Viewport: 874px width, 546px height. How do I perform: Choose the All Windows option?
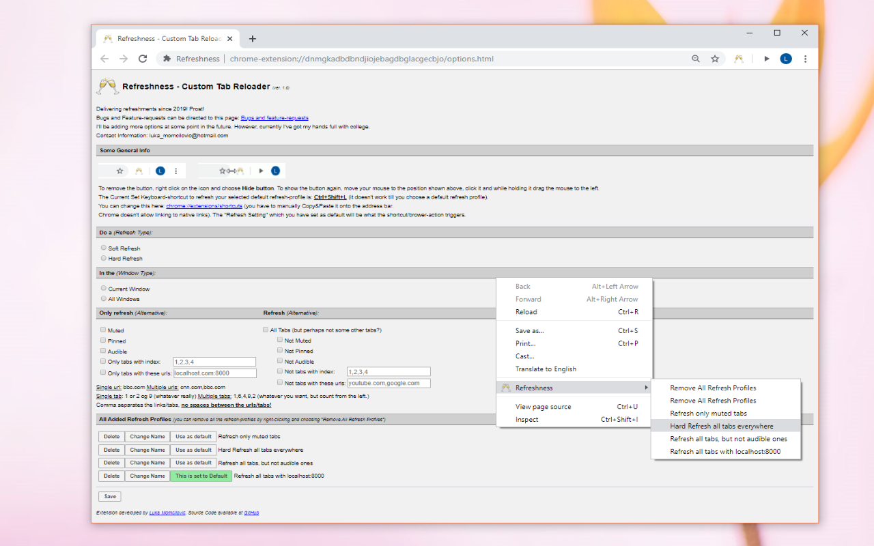click(104, 298)
